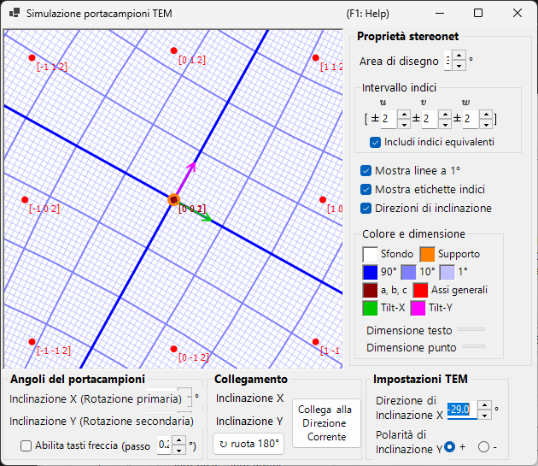Change the 1° line color swatch
Image resolution: width=538 pixels, height=466 pixels.
pyautogui.click(x=447, y=272)
